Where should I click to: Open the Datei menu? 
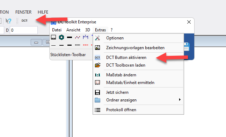57,30
